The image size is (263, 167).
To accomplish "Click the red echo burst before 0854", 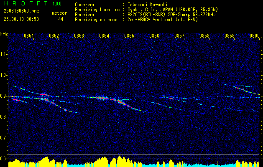I will pyautogui.click(x=102, y=98).
